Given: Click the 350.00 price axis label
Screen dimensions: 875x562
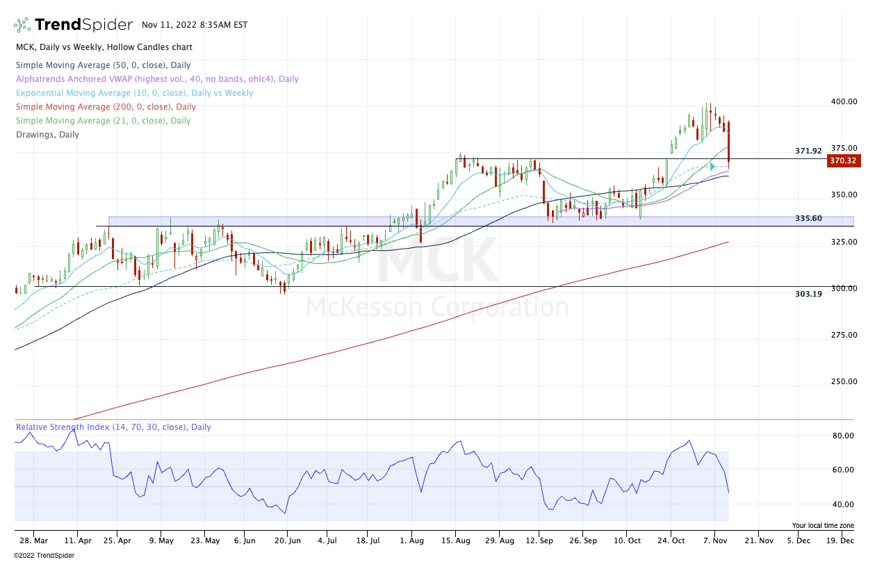Looking at the screenshot, I should (x=844, y=195).
